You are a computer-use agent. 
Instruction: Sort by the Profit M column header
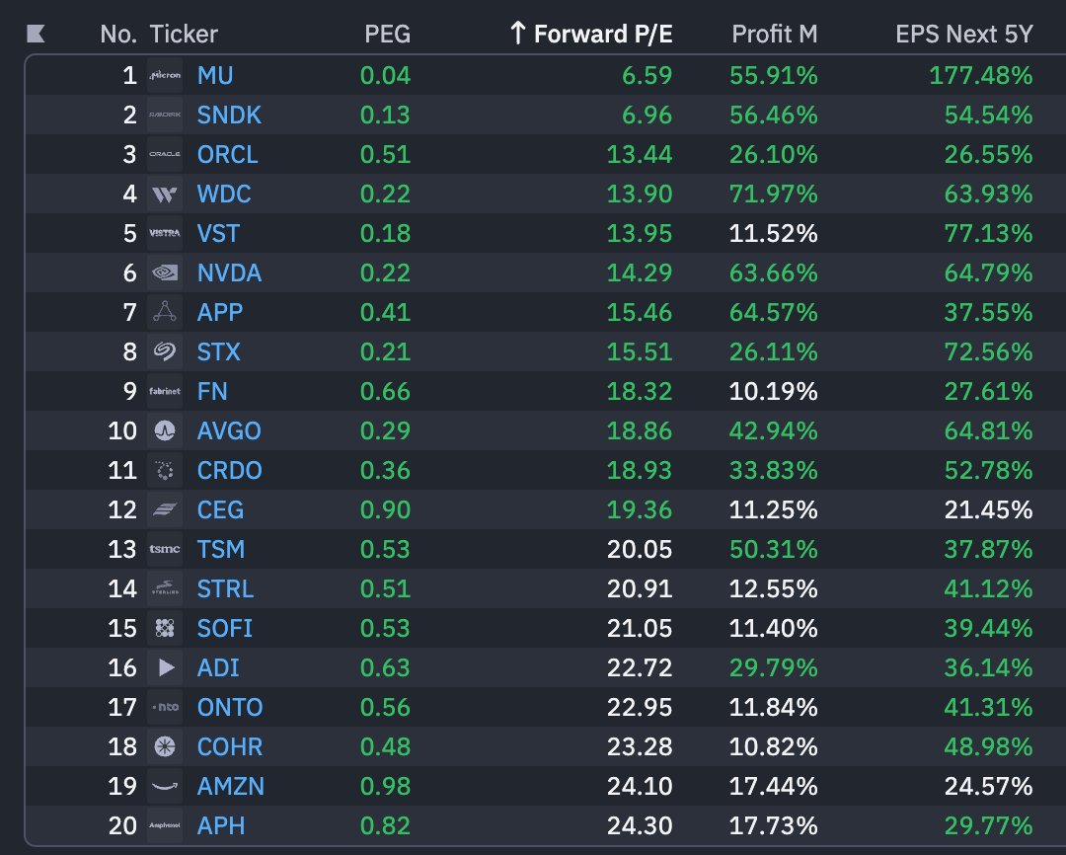(775, 34)
